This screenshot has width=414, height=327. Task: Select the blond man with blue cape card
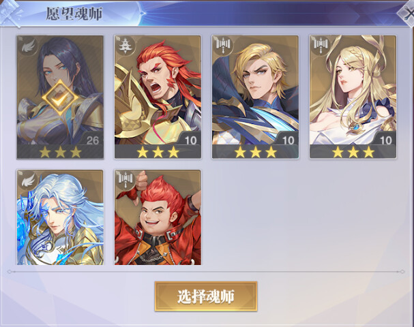click(255, 97)
